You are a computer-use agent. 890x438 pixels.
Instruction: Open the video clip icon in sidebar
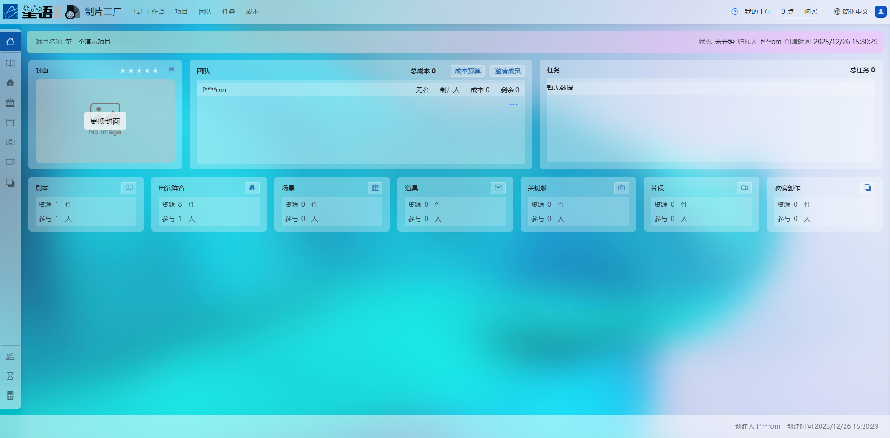click(10, 162)
